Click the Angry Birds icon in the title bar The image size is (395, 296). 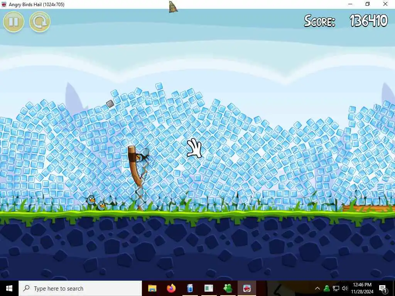(4, 4)
